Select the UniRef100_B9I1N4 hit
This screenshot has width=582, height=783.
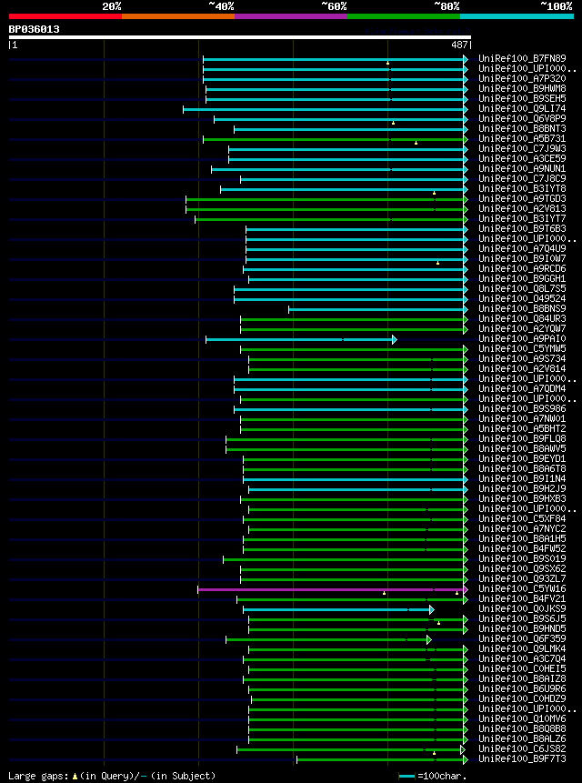point(522,479)
